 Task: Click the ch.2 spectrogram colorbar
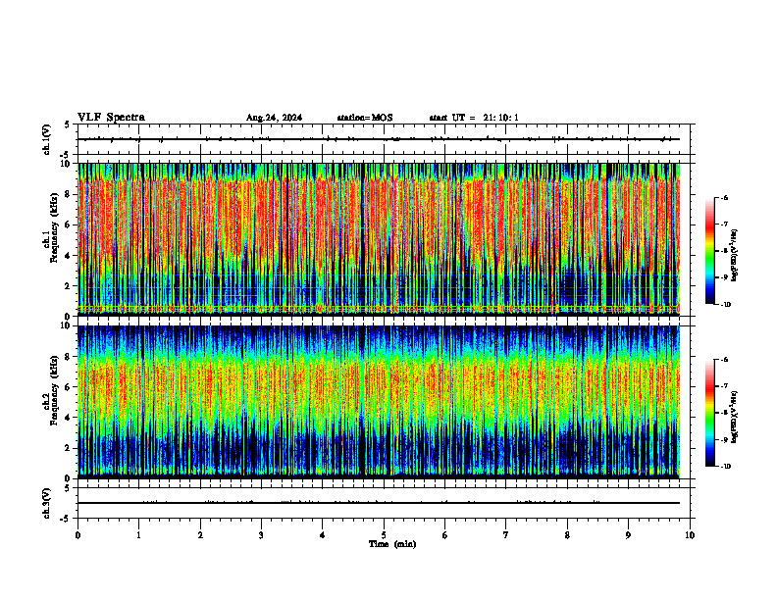(x=709, y=413)
